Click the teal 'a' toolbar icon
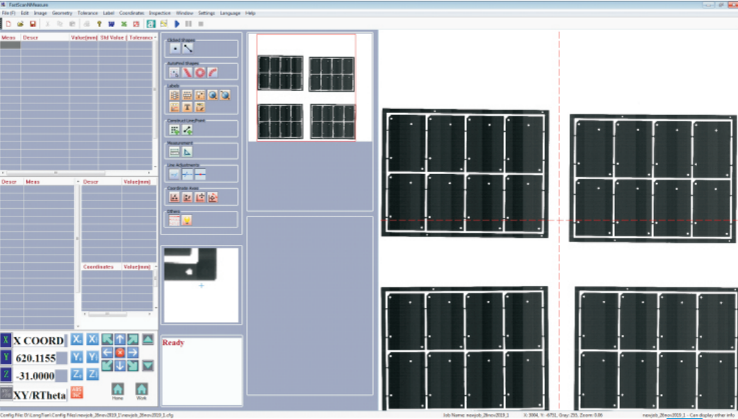The image size is (738, 419). 151,24
